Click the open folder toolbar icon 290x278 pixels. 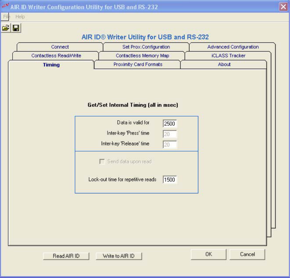(x=6, y=28)
